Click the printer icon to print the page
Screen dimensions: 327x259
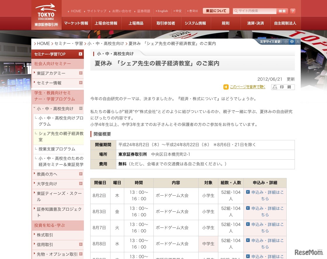[275, 87]
